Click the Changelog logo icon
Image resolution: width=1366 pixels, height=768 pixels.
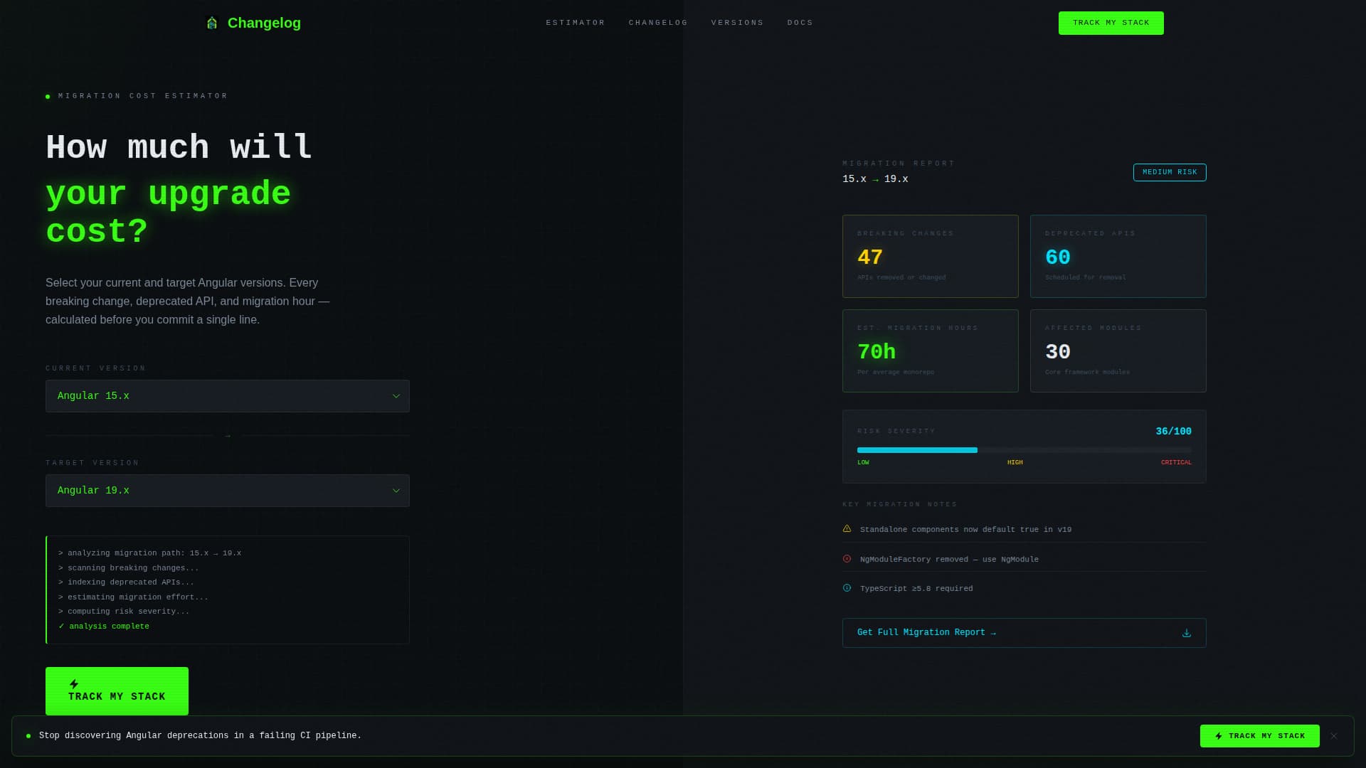click(x=211, y=23)
